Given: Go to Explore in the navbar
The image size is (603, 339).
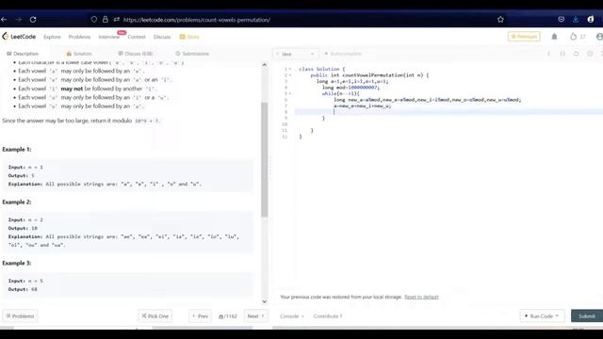Looking at the screenshot, I should pos(52,37).
